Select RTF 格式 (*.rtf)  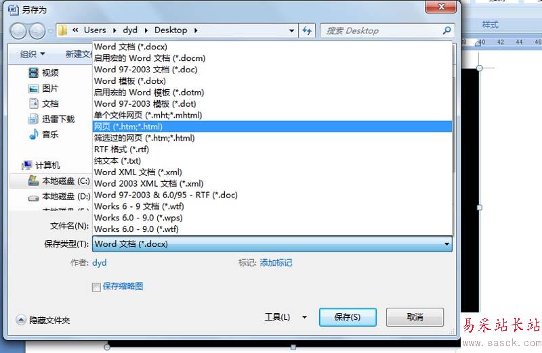[272, 149]
